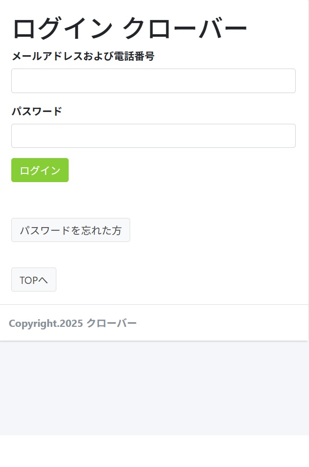Select the text box under パスワード
Viewport: 309px width, 467px height.
(x=153, y=136)
